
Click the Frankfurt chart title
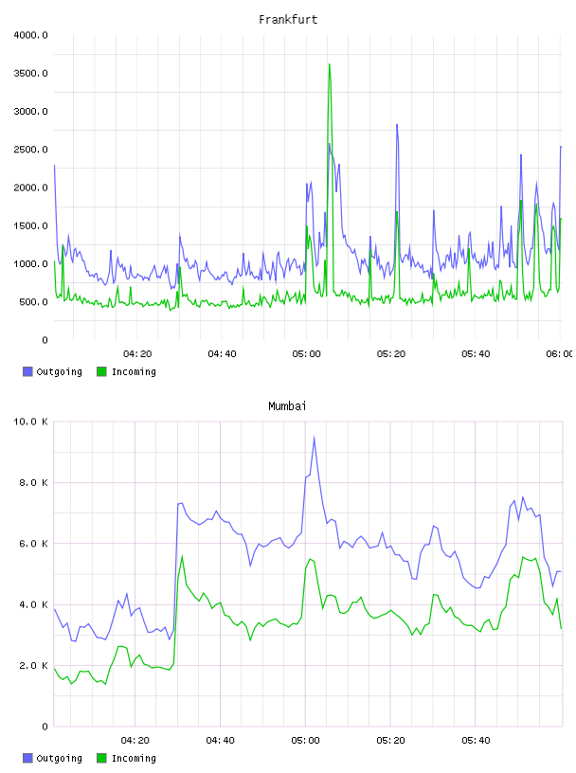[x=288, y=20]
